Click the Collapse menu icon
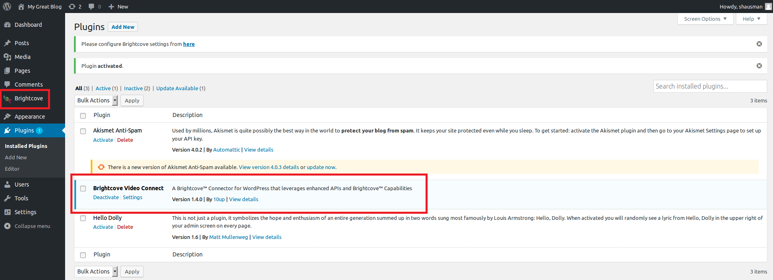The image size is (773, 280). pyautogui.click(x=7, y=226)
